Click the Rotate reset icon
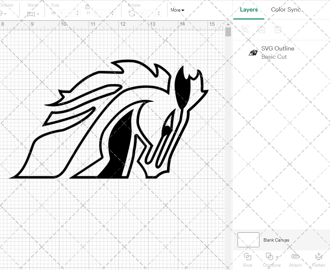This screenshot has width=330, height=270. [x=132, y=13]
